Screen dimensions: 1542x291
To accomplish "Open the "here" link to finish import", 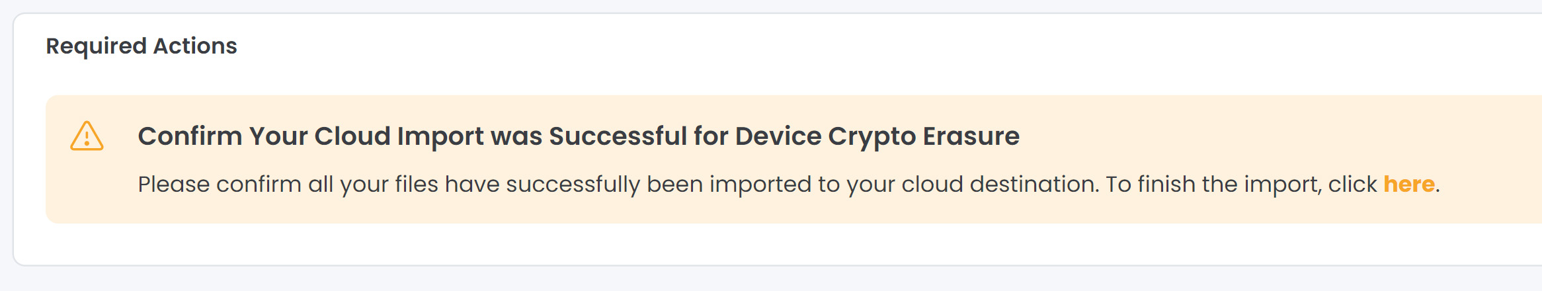I will [x=1408, y=184].
